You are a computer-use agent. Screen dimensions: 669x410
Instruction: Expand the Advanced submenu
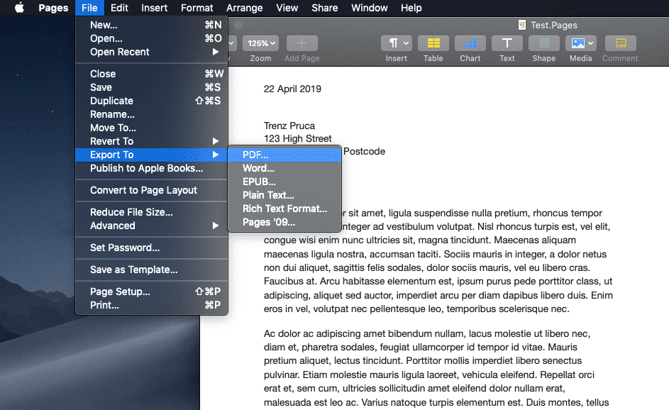tap(151, 226)
